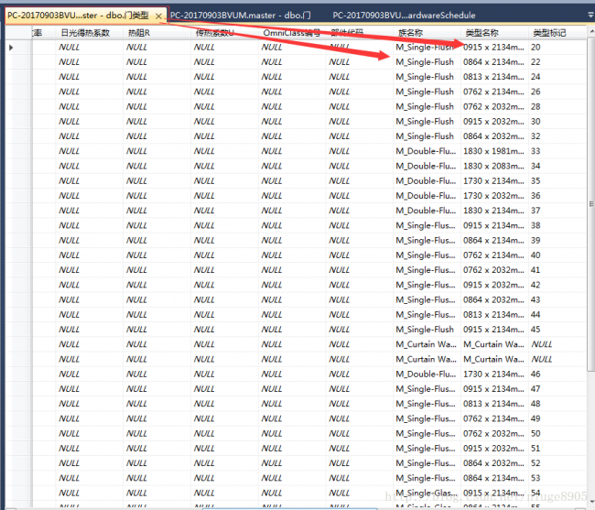The height and width of the screenshot is (510, 595).
Task: Select the type mark 46 cell
Action: 549,374
